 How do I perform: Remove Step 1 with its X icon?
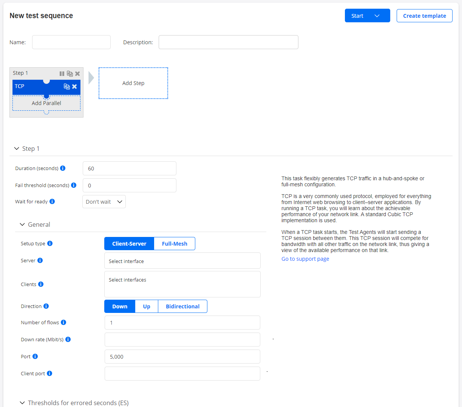click(x=77, y=73)
